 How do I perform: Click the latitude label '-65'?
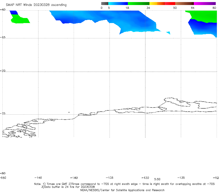(3, 38)
